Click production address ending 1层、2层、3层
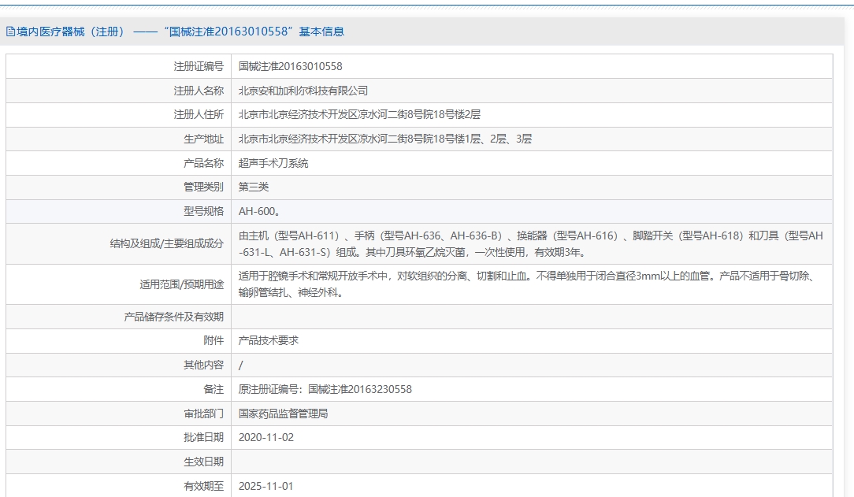 click(385, 139)
